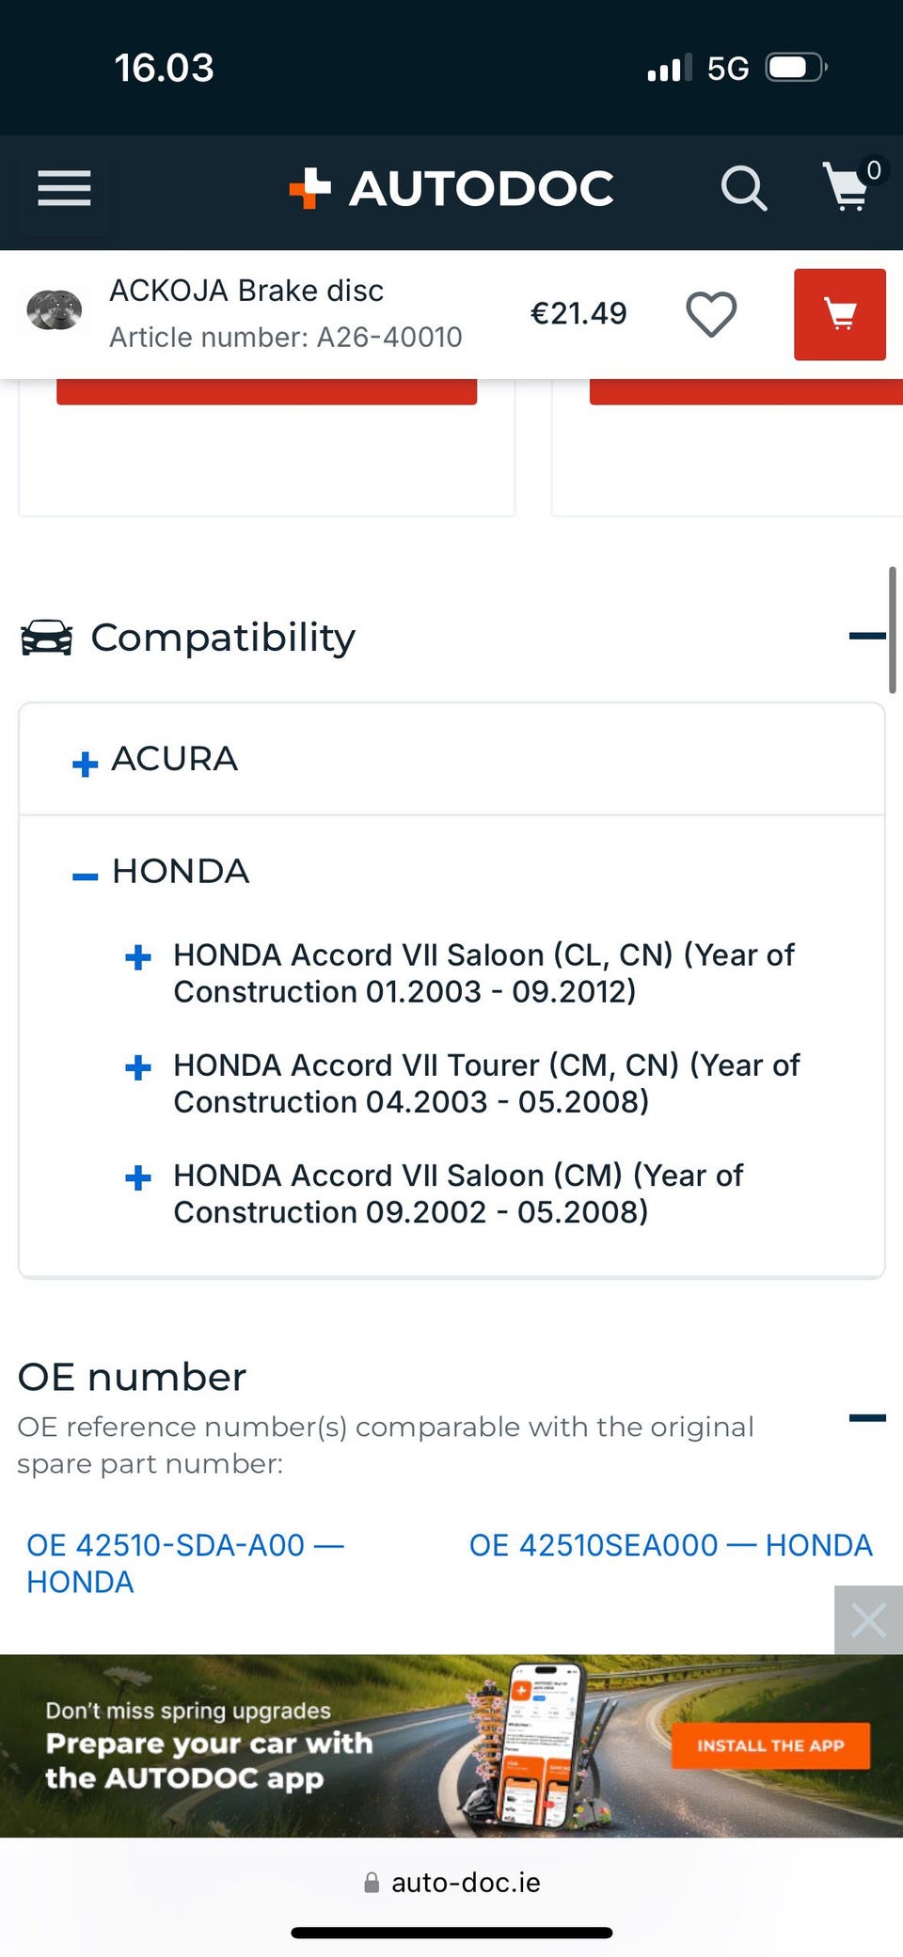
Task: Collapse the OE number section
Action: pos(866,1418)
